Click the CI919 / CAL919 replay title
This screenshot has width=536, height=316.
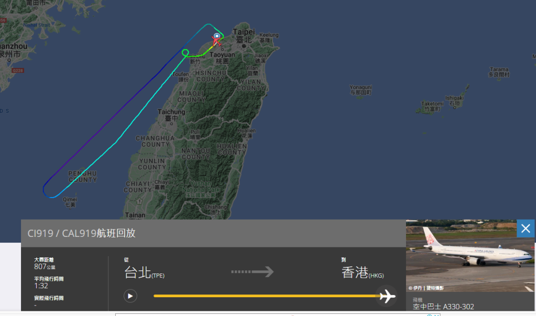81,233
